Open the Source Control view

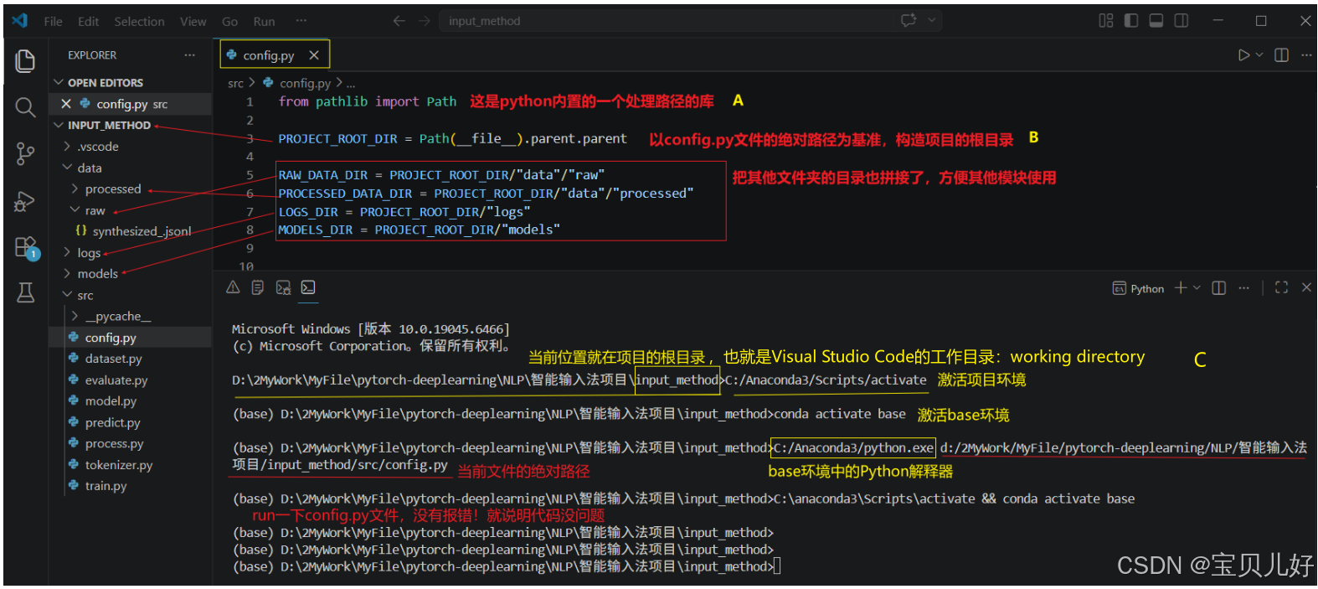tap(25, 153)
